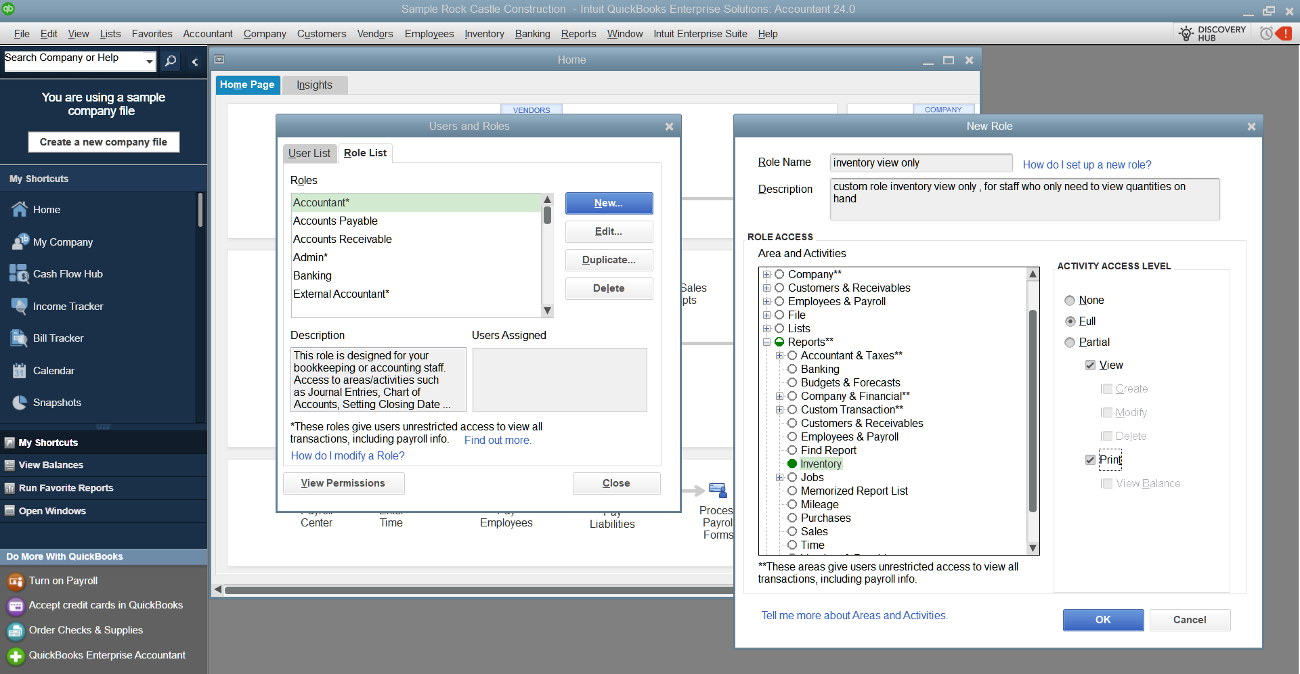The width and height of the screenshot is (1300, 674).
Task: Click Roles list scrollbar down arrow
Action: (x=548, y=311)
